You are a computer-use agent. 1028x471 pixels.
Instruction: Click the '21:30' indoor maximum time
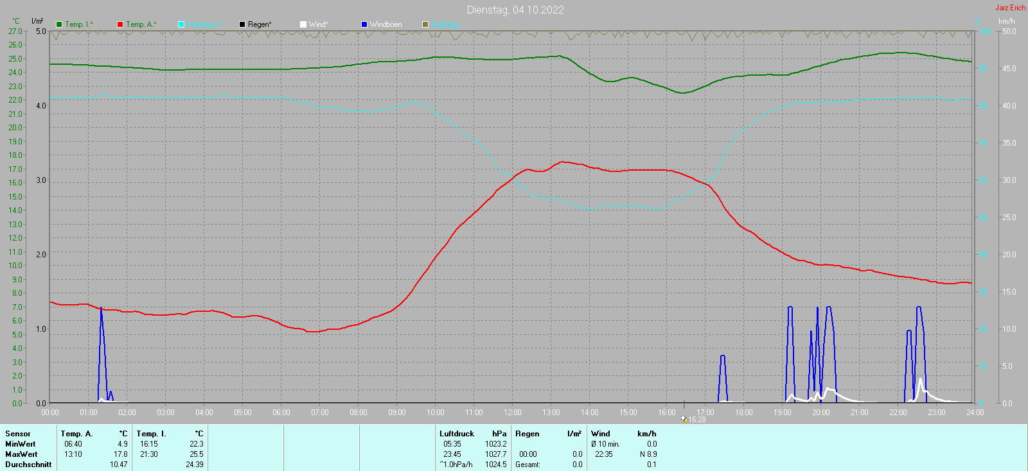[x=149, y=454]
